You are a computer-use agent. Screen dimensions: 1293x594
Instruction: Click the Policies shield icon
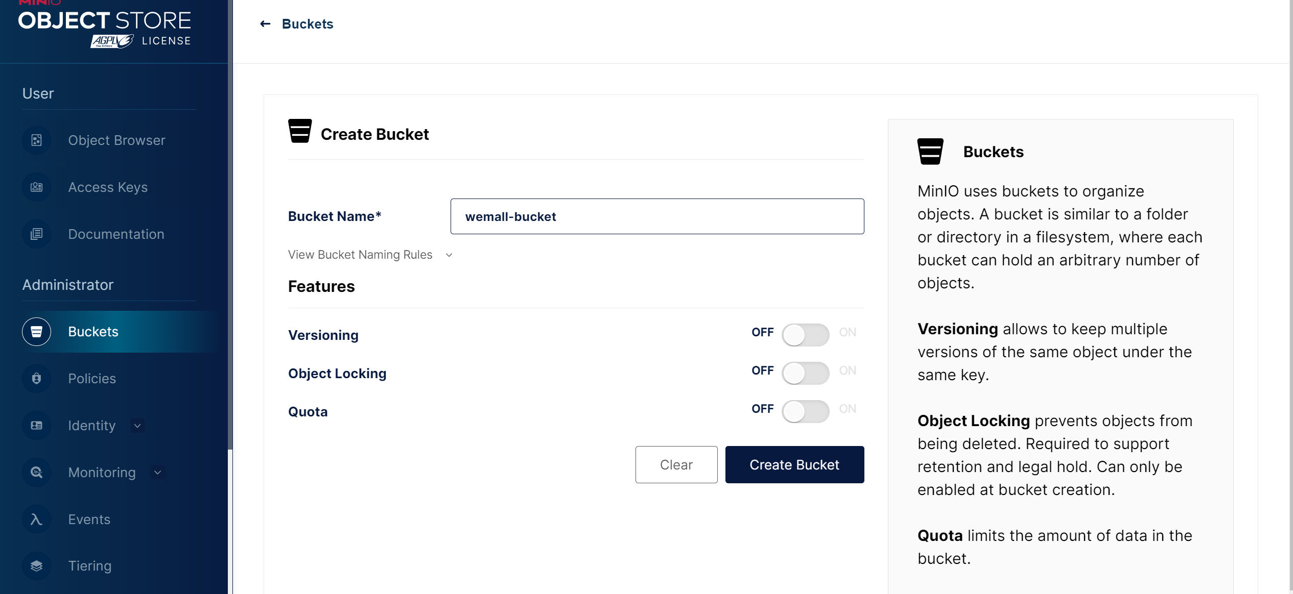(x=36, y=379)
